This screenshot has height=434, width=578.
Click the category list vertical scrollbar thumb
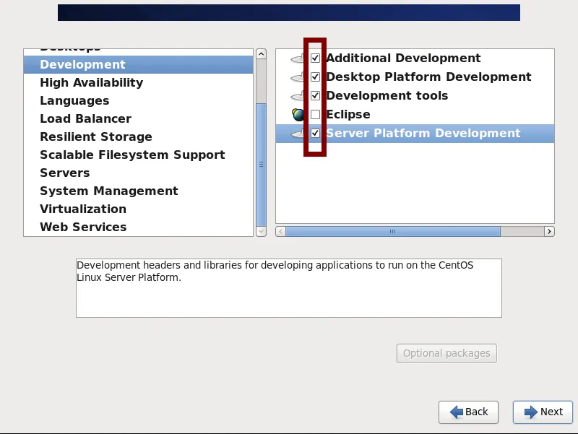click(x=261, y=165)
